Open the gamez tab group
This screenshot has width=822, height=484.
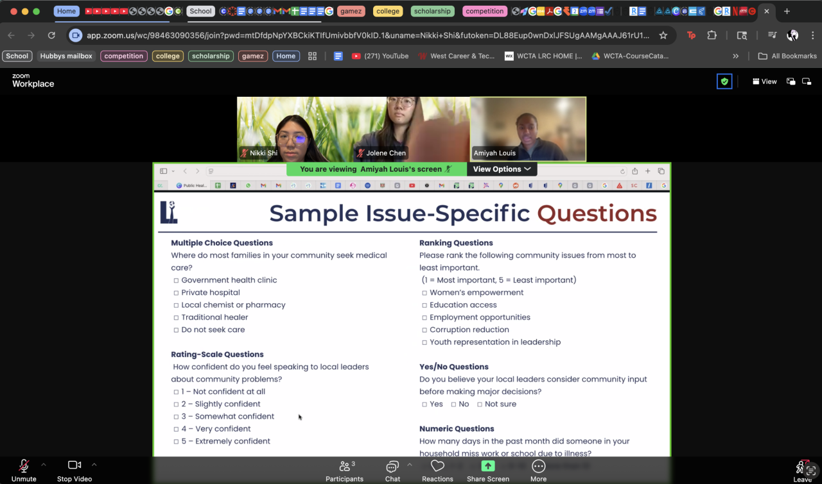351,11
